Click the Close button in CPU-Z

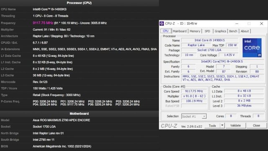coord(256,126)
